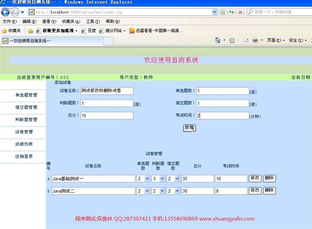Image resolution: width=312 pixels, height=229 pixels.
Task: Click the RSS feeds icon
Action: 232,40
